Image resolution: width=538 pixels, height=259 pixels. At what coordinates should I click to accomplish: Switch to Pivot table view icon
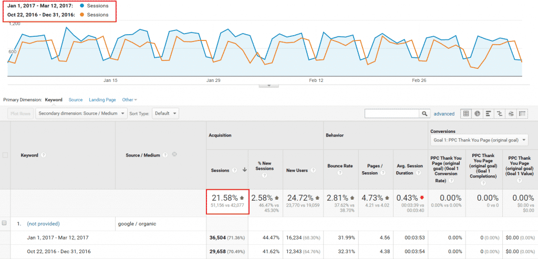[x=522, y=113]
